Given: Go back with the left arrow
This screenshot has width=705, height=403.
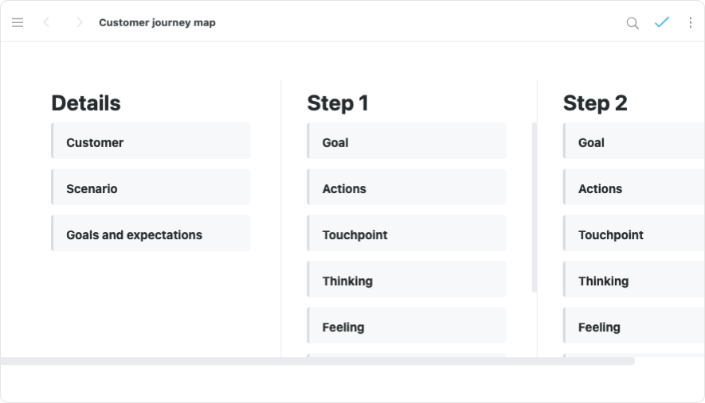Looking at the screenshot, I should [x=46, y=23].
